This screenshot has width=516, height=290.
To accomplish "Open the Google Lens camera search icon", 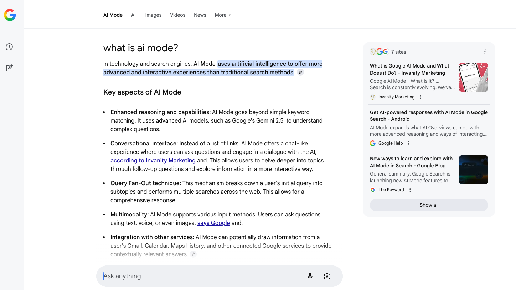I will point(327,276).
